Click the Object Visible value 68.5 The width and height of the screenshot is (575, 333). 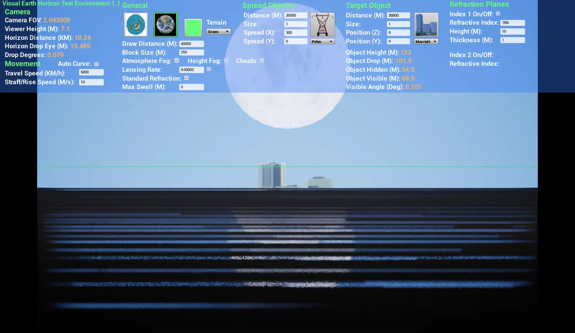[408, 78]
